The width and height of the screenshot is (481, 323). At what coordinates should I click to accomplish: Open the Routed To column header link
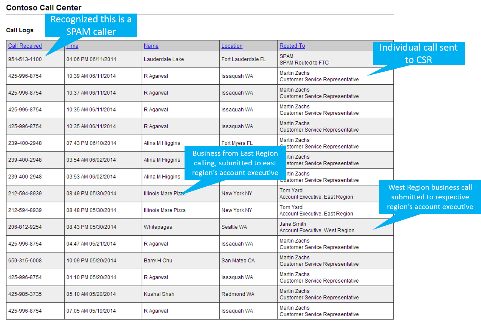click(292, 46)
